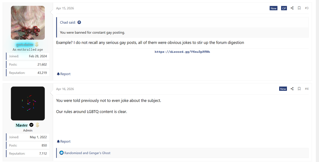
Task: Click got.daim's avatar image
Action: pos(28,23)
